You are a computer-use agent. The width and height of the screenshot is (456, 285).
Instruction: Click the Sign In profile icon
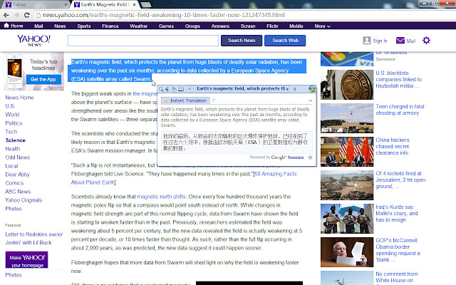(x=368, y=41)
